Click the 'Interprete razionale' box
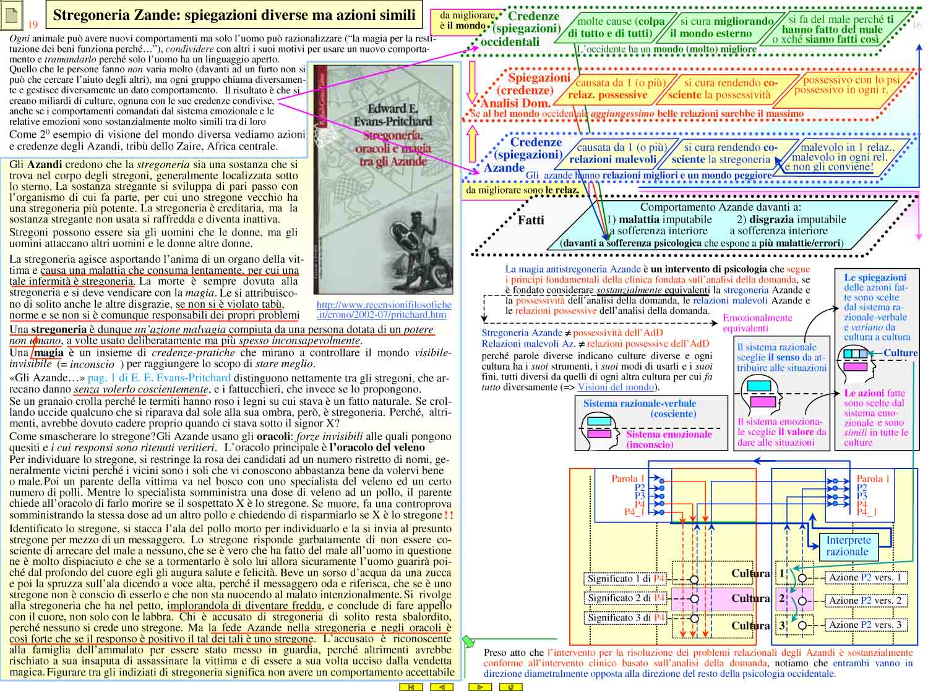Viewport: 928px width, 691px height. [848, 546]
